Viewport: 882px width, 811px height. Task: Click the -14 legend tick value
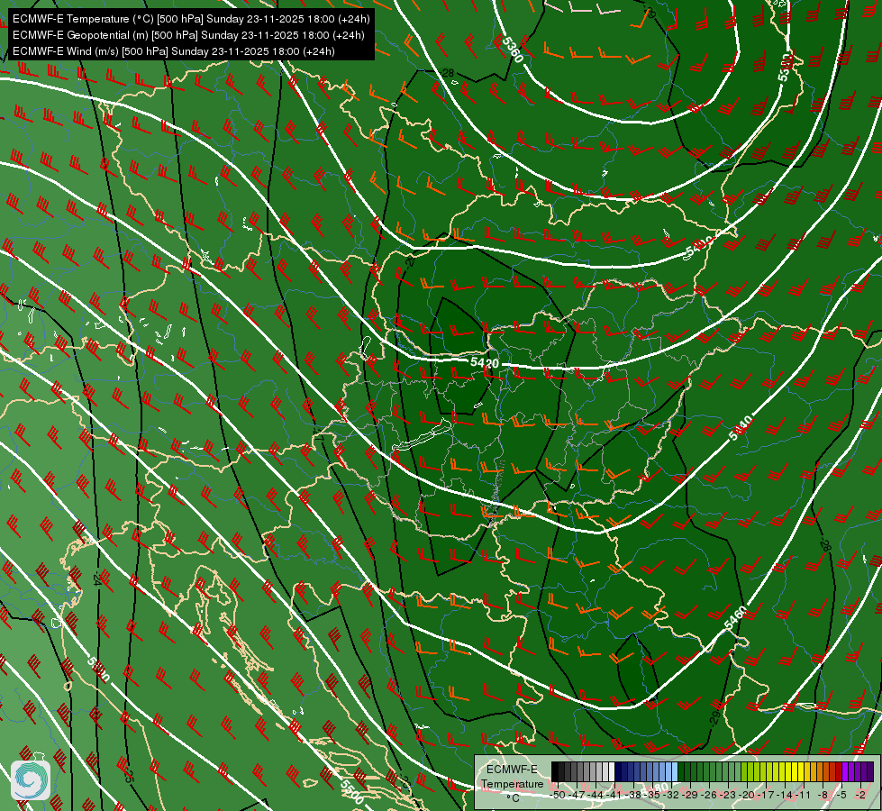point(785,795)
